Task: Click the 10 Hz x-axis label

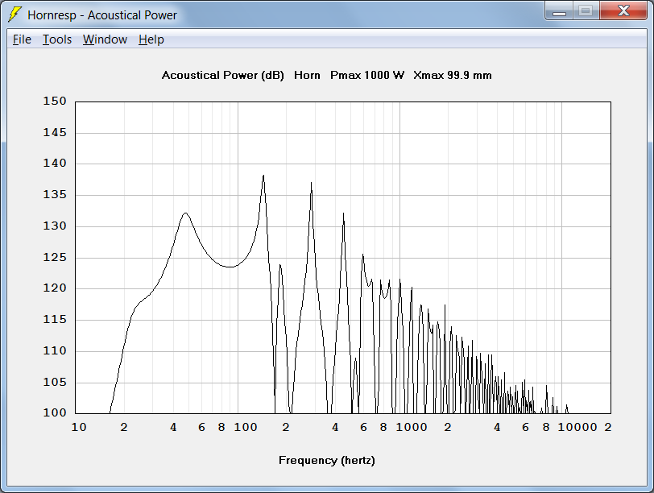Action: click(x=79, y=428)
